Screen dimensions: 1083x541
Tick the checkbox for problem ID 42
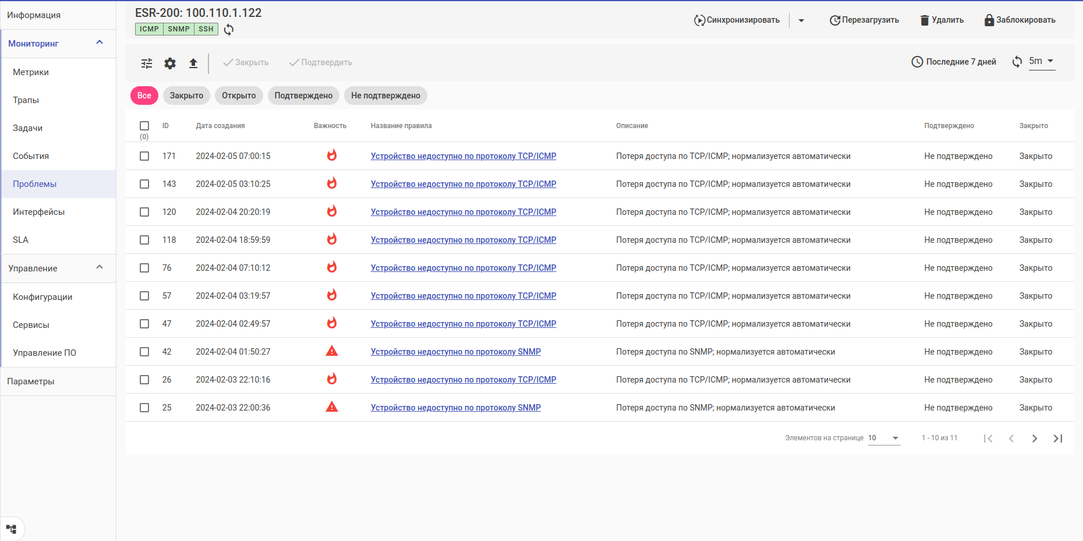144,352
